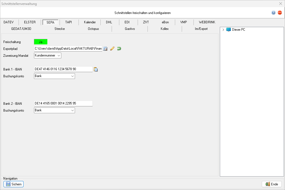The image size is (285, 190).
Task: Toggle the green Freischaltung Ja switch
Action: (41, 42)
